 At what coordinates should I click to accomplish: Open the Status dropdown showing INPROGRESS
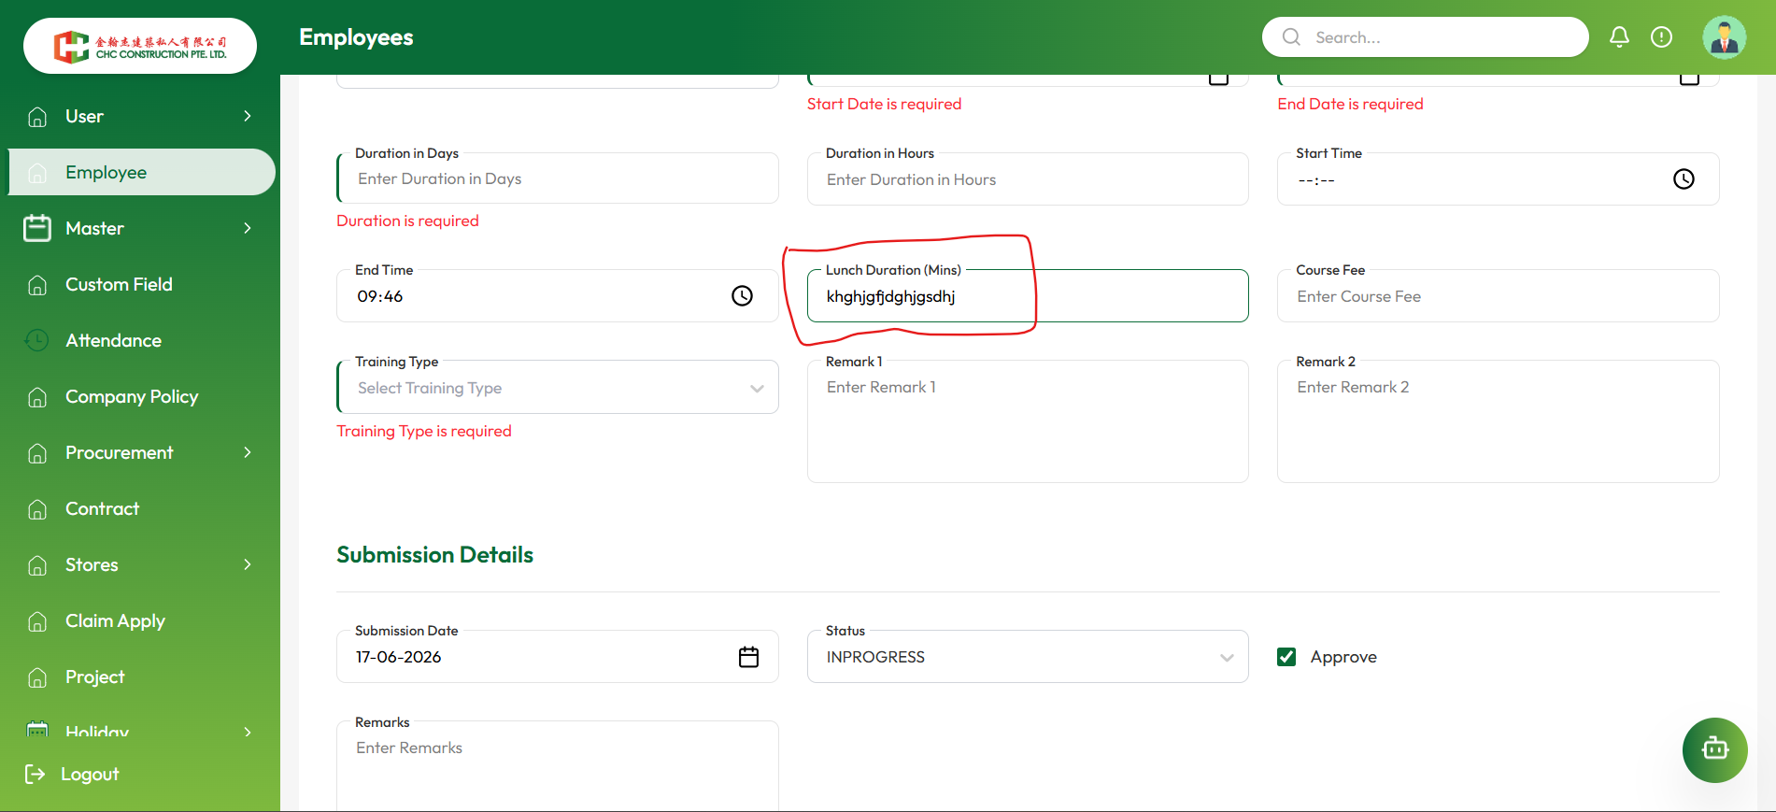tap(1028, 657)
